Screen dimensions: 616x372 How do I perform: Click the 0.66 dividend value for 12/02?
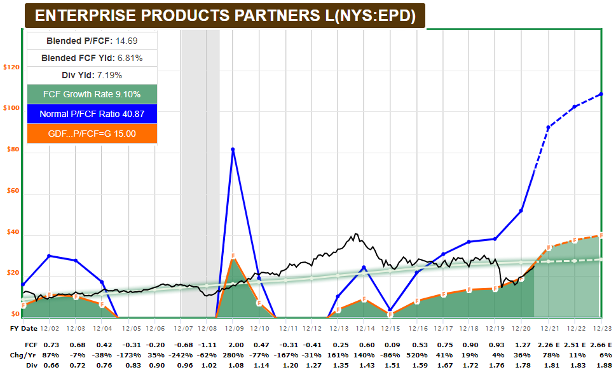point(51,365)
